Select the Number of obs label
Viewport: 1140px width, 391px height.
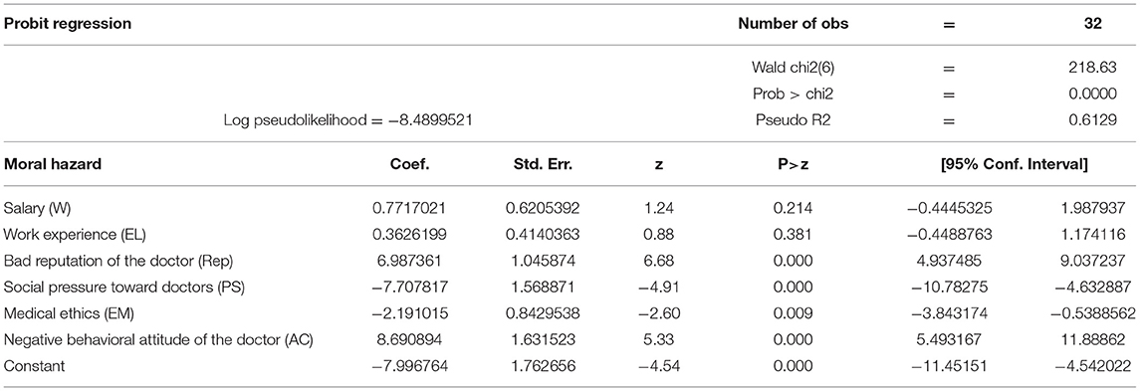coord(794,23)
